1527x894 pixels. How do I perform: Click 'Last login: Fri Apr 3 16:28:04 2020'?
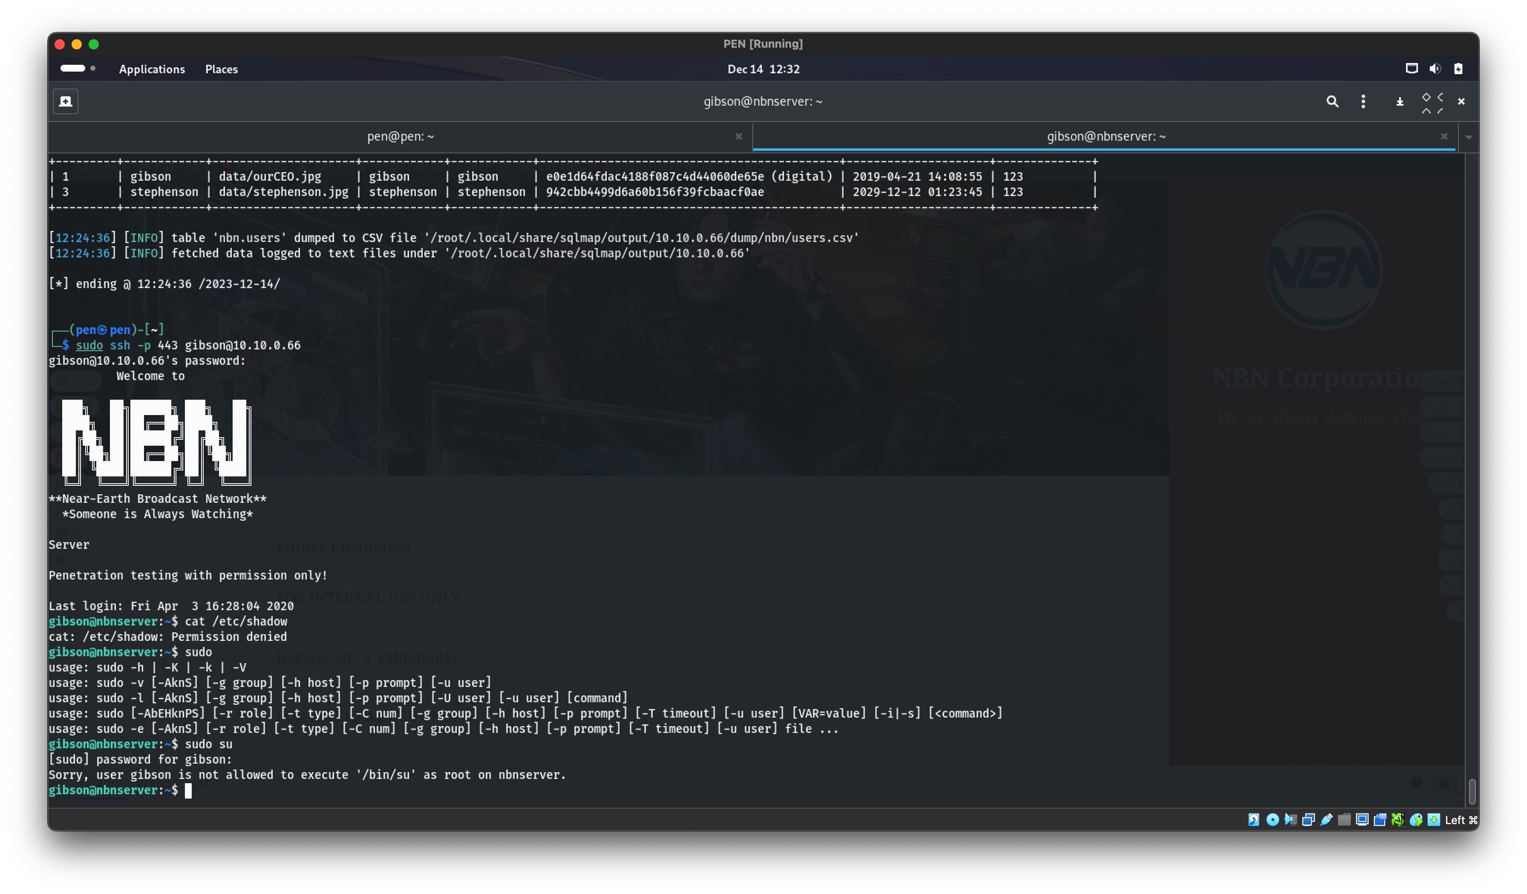(171, 606)
